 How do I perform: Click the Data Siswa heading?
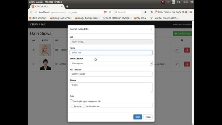pos(41,34)
